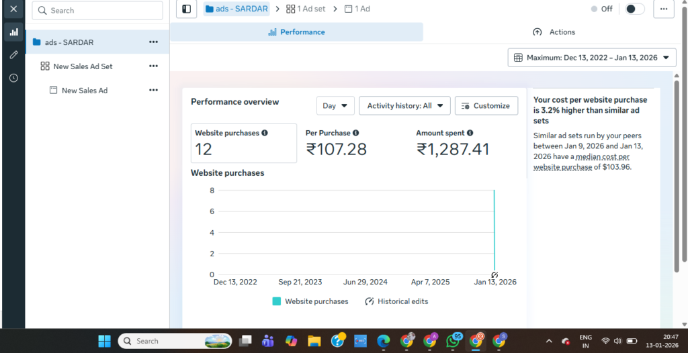Open more options for New Sales Ad
The height and width of the screenshot is (353, 688).
coord(153,91)
